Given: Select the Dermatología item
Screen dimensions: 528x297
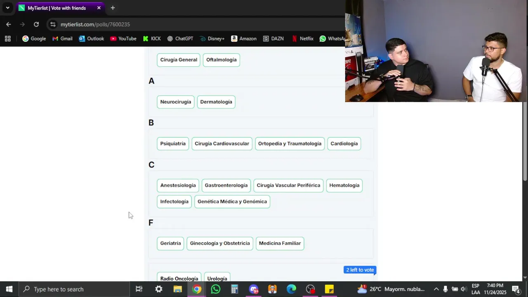Looking at the screenshot, I should tap(216, 102).
